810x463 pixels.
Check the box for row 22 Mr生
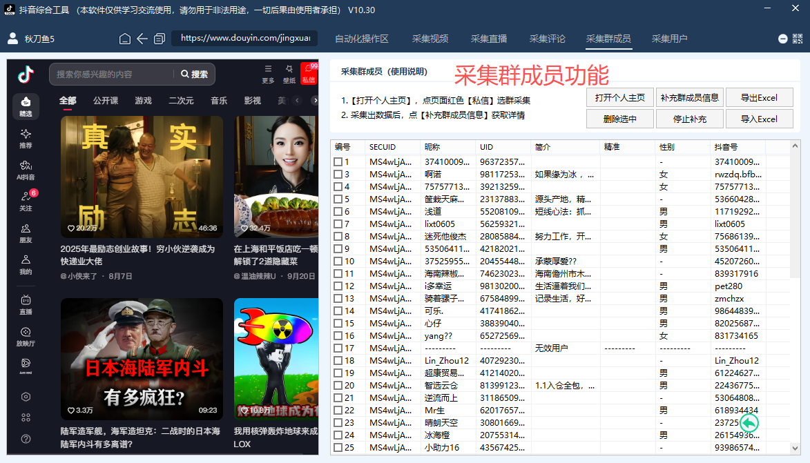tap(338, 411)
